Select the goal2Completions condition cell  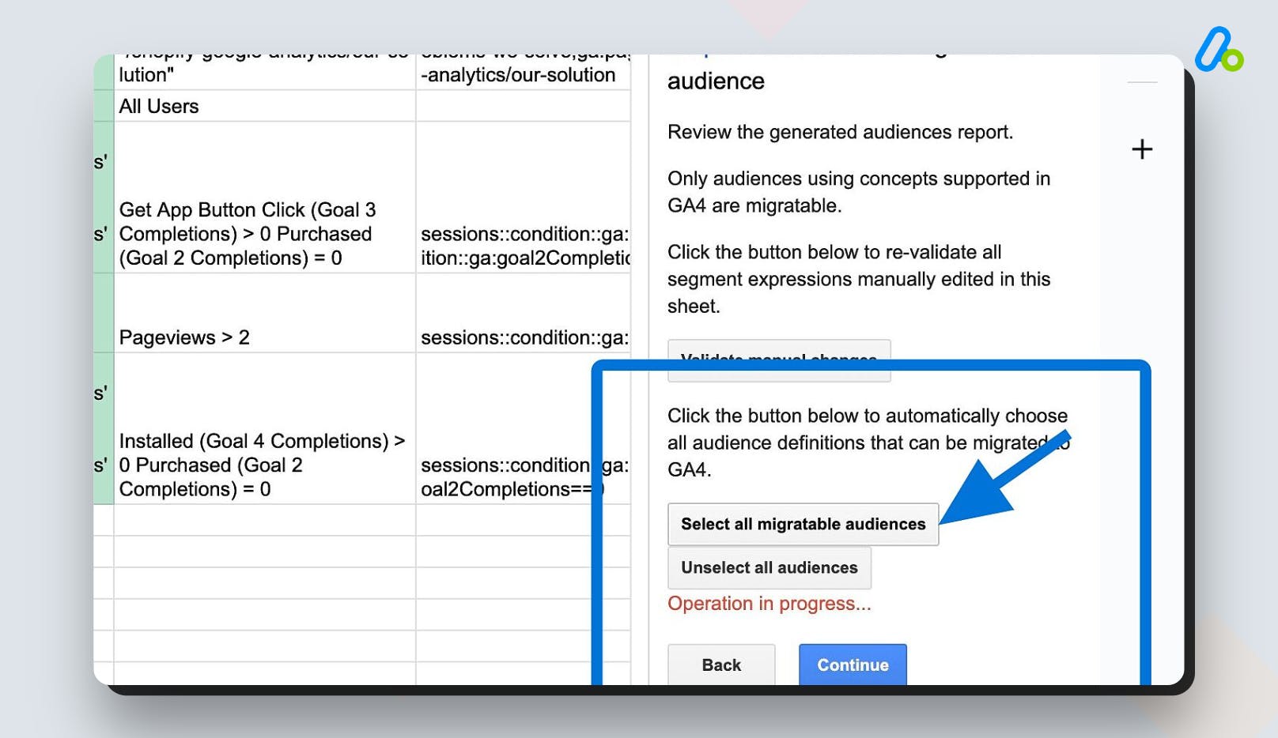click(x=524, y=198)
